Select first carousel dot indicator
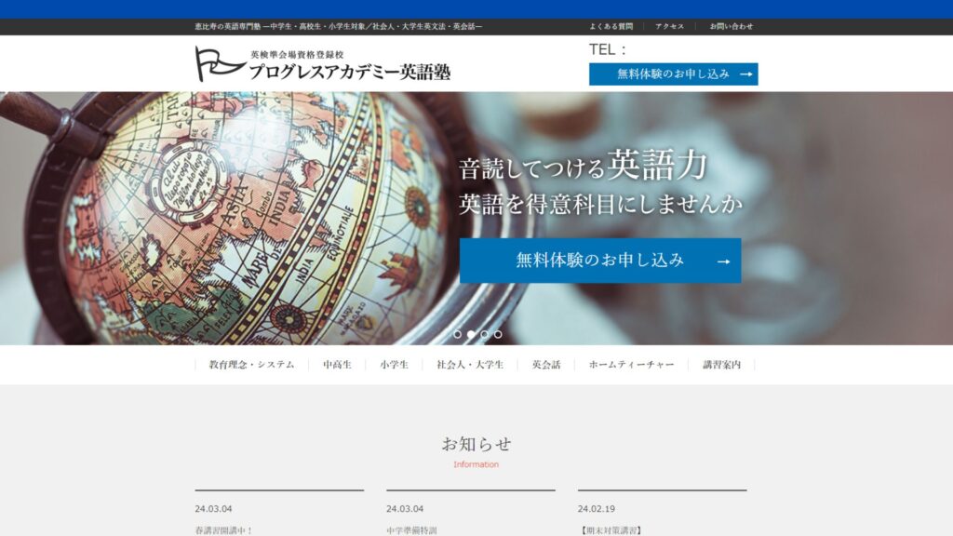953x536 pixels. coord(457,334)
